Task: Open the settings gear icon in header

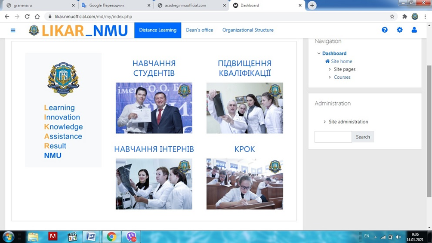Action: tap(400, 30)
